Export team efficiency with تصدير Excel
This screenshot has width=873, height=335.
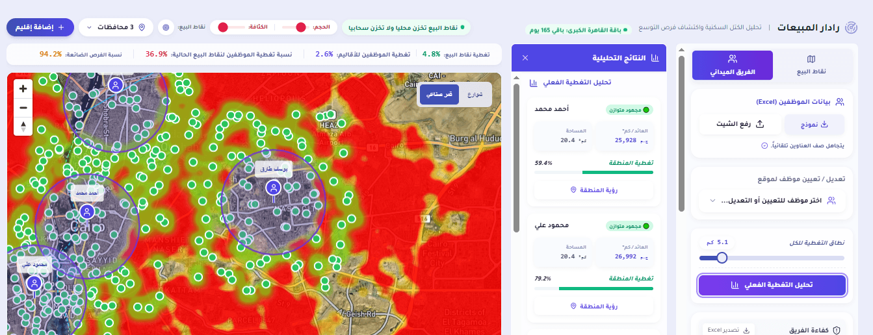tap(727, 330)
